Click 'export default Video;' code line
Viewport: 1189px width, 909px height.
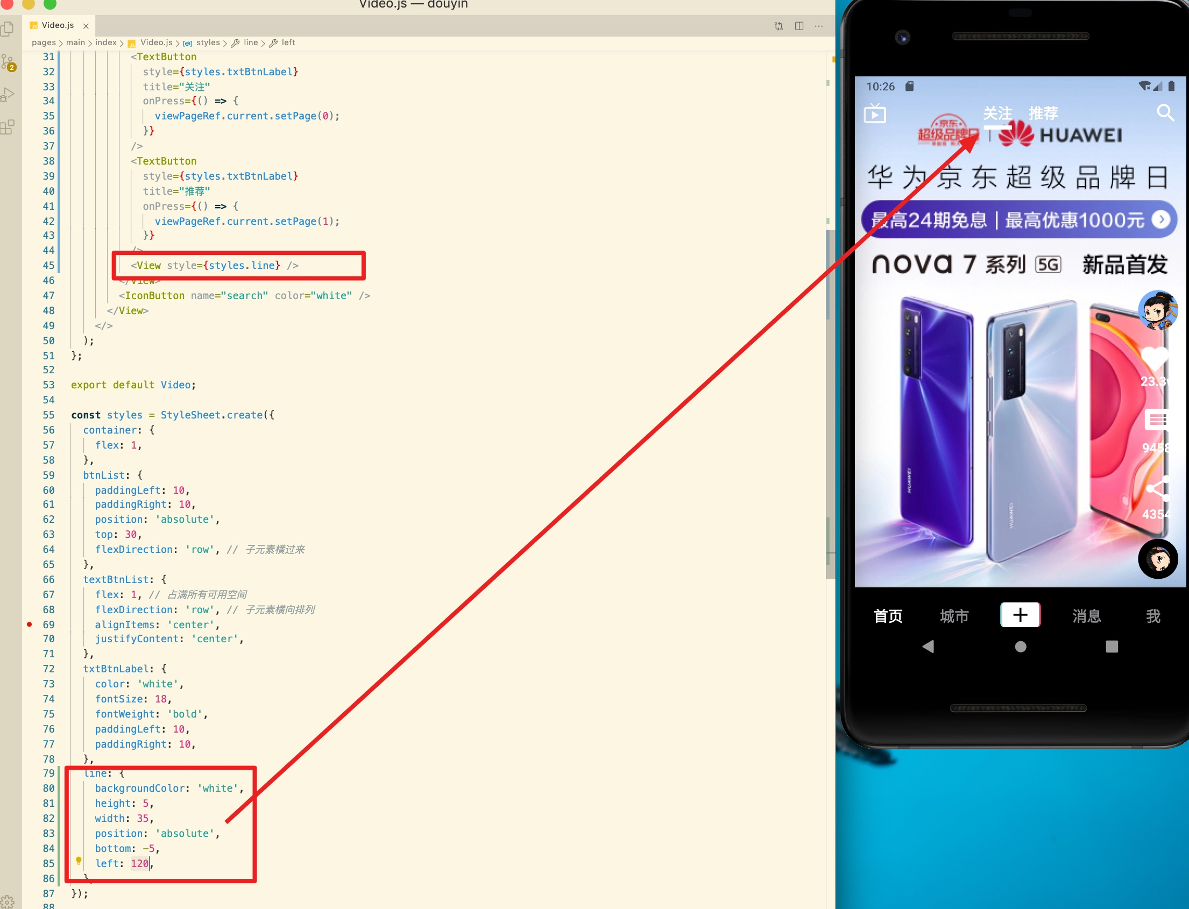pyautogui.click(x=133, y=385)
